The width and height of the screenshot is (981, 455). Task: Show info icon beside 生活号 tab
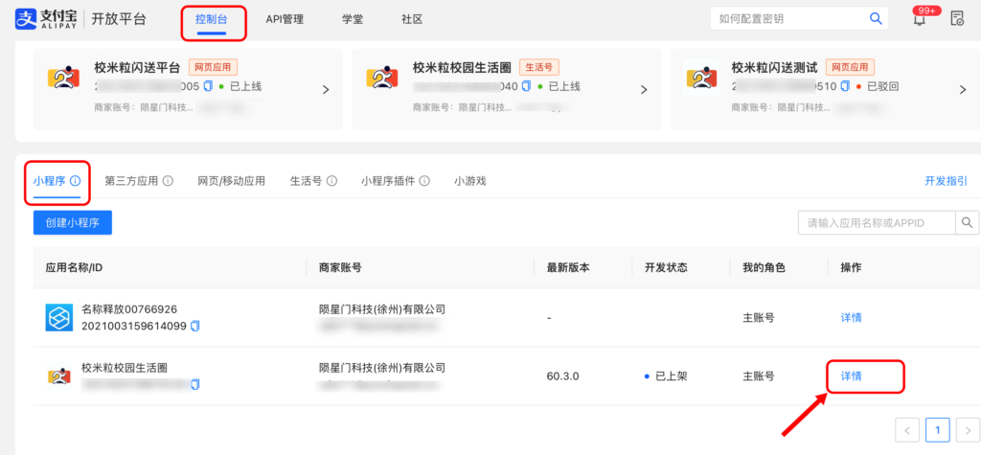[332, 181]
